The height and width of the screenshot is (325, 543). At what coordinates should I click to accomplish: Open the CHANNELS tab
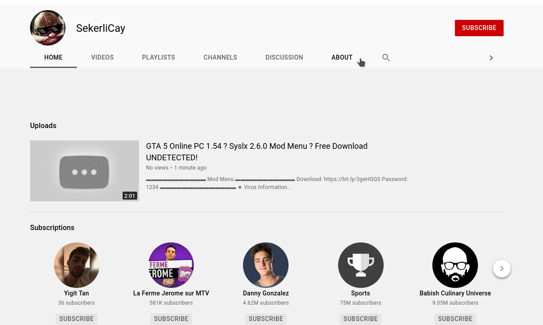click(220, 57)
